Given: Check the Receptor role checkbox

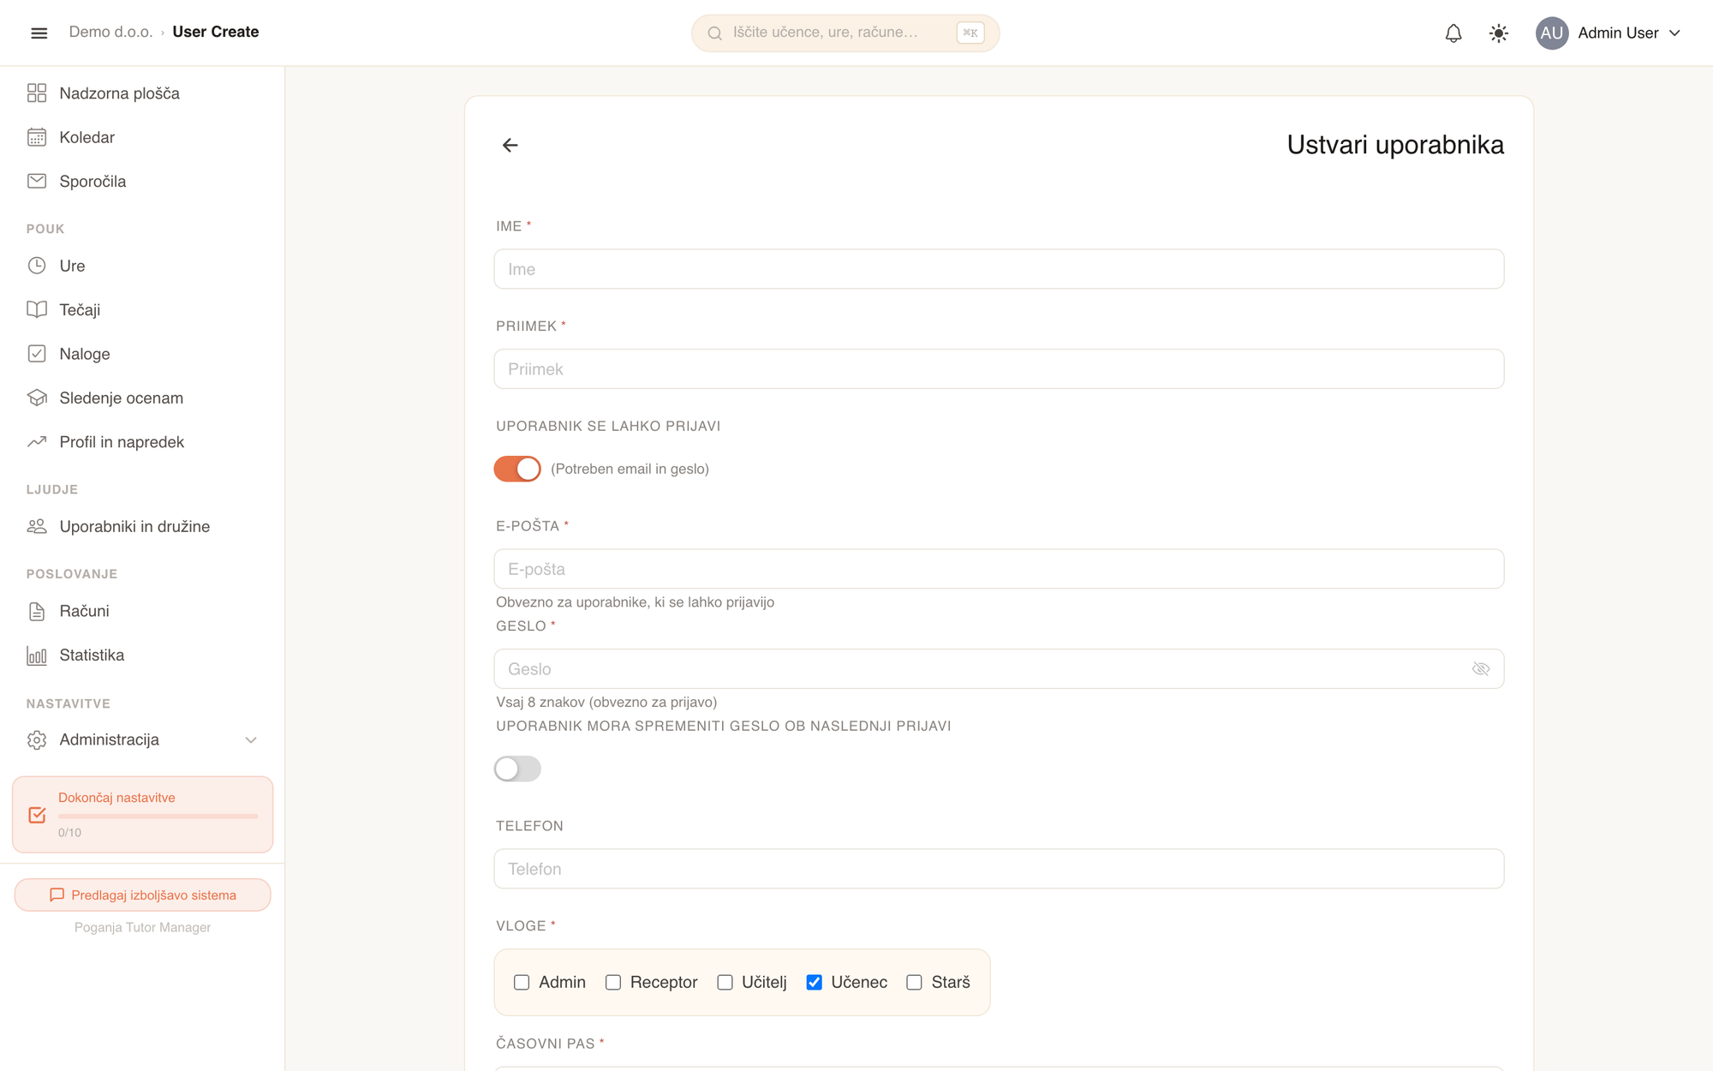Looking at the screenshot, I should [613, 982].
